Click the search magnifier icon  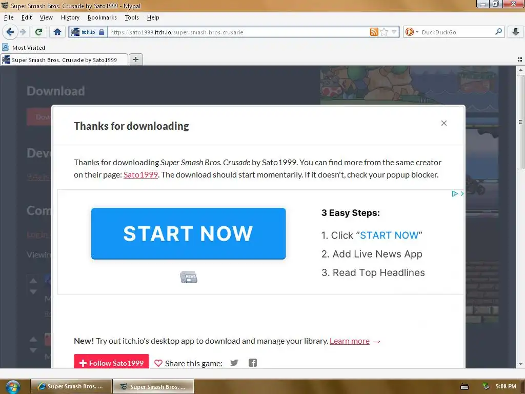pyautogui.click(x=498, y=32)
